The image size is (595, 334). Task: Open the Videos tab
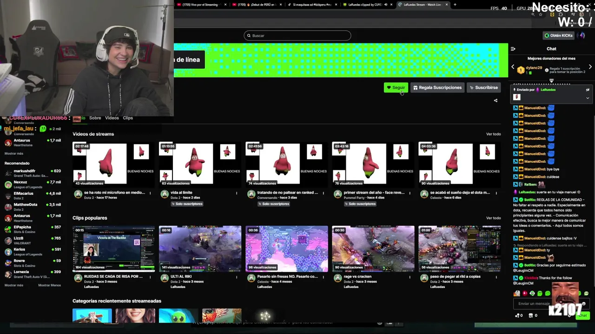click(112, 118)
